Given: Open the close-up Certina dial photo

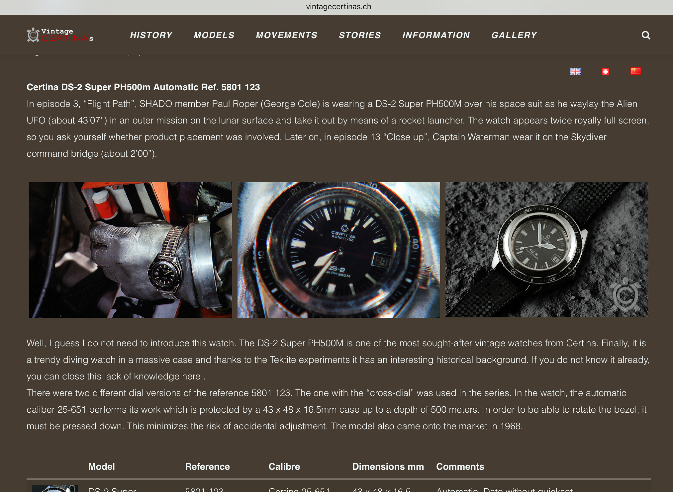Looking at the screenshot, I should pos(339,250).
